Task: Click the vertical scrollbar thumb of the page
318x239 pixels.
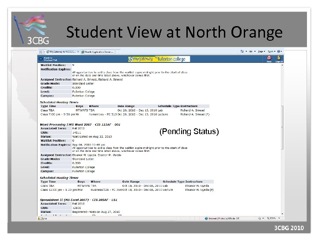Action: click(282, 127)
